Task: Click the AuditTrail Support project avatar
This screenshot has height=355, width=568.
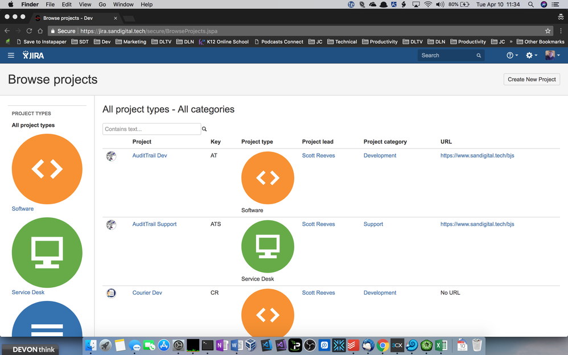Action: (111, 225)
